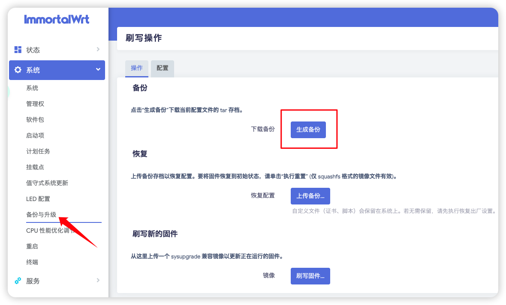Click the 系统 gear icon

(x=18, y=70)
